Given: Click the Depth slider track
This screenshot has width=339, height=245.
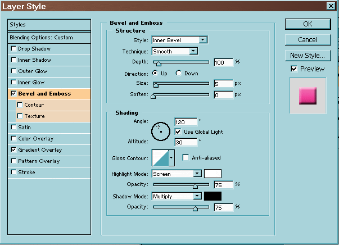Looking at the screenshot, I should tap(181, 62).
